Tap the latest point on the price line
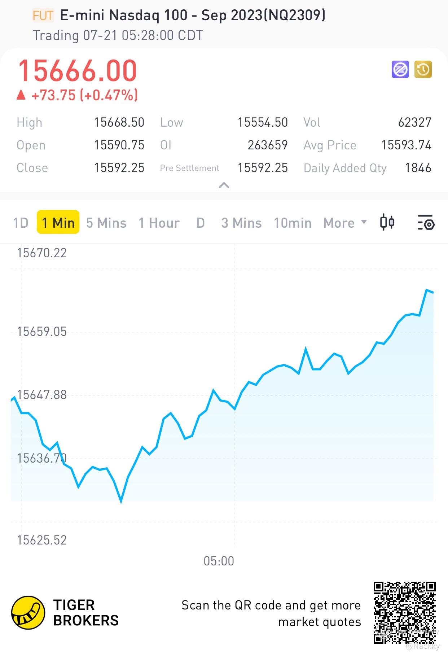 (x=433, y=293)
